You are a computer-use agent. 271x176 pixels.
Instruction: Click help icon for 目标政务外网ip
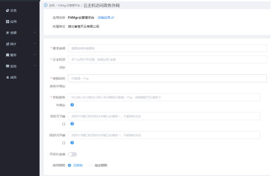(72, 105)
